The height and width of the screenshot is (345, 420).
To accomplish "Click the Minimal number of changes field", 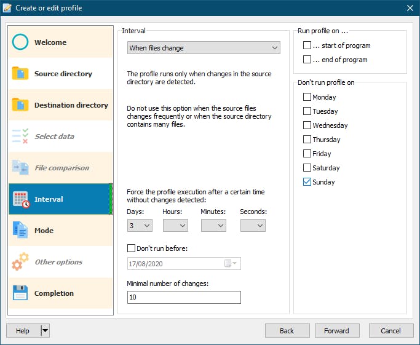I will [184, 298].
